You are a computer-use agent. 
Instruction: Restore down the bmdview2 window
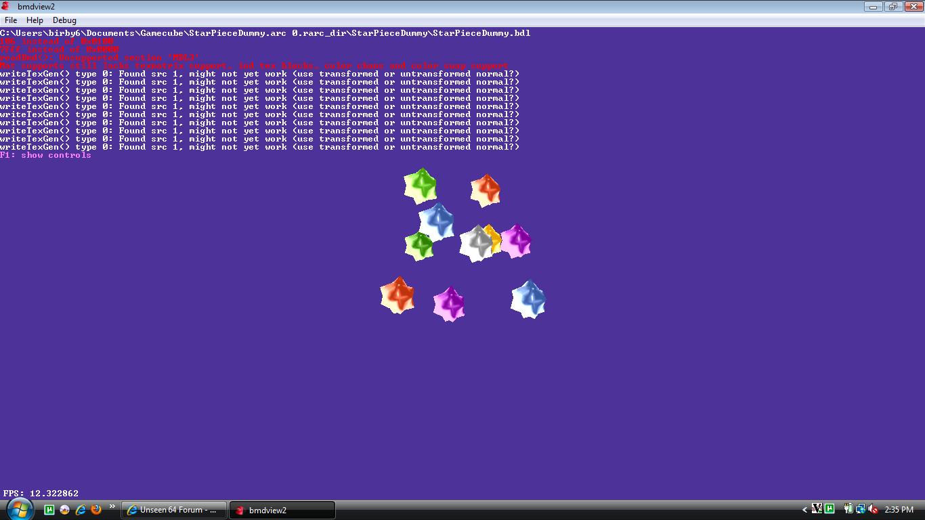tap(892, 6)
